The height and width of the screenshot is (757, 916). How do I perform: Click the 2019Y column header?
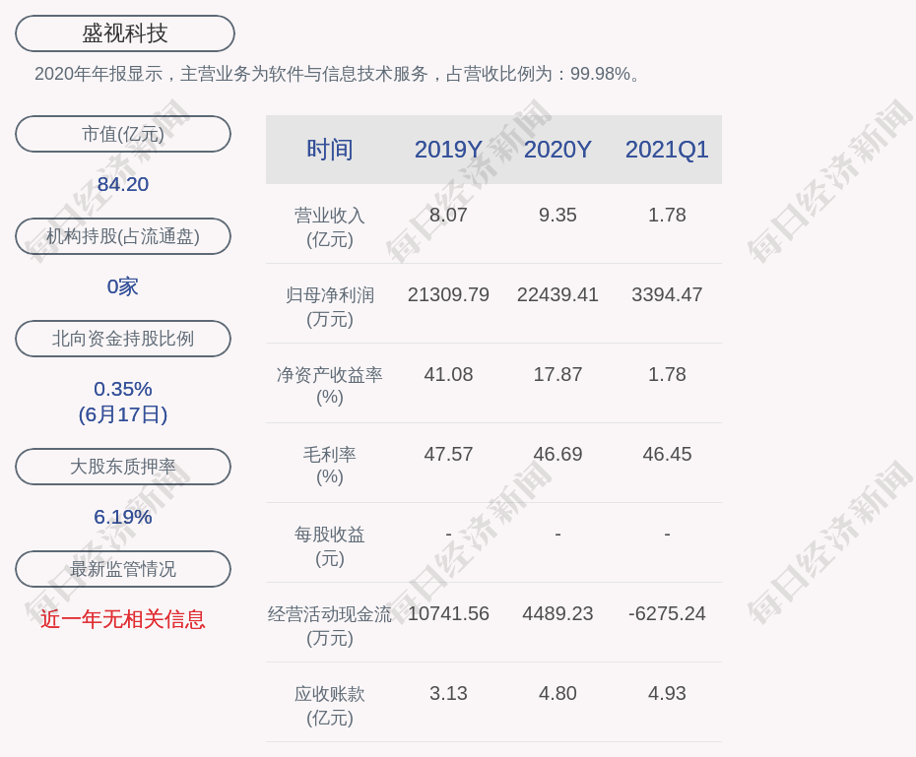448,150
